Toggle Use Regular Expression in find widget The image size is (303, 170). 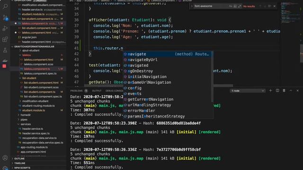point(240,6)
